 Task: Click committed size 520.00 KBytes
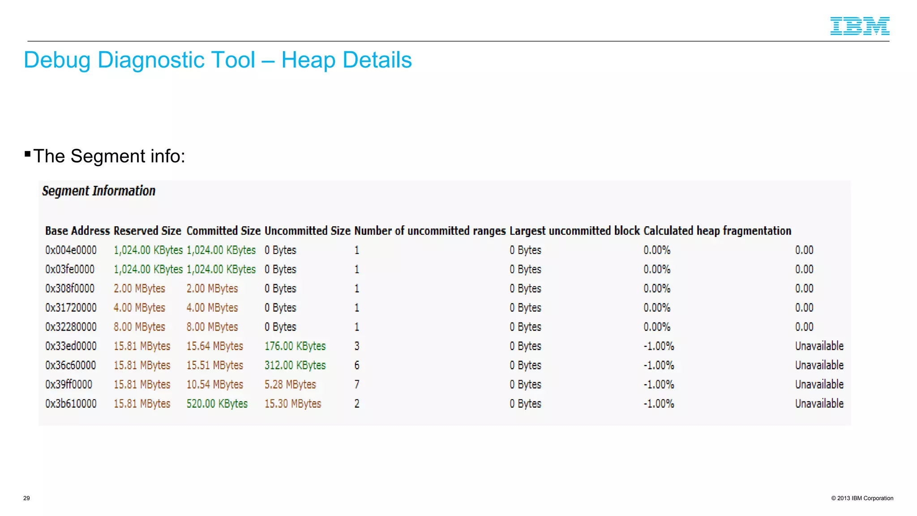click(217, 404)
